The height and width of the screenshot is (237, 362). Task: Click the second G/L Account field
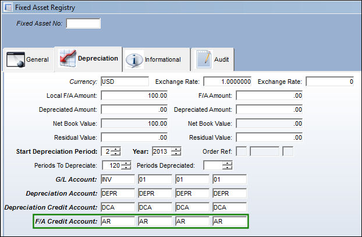coord(155,179)
